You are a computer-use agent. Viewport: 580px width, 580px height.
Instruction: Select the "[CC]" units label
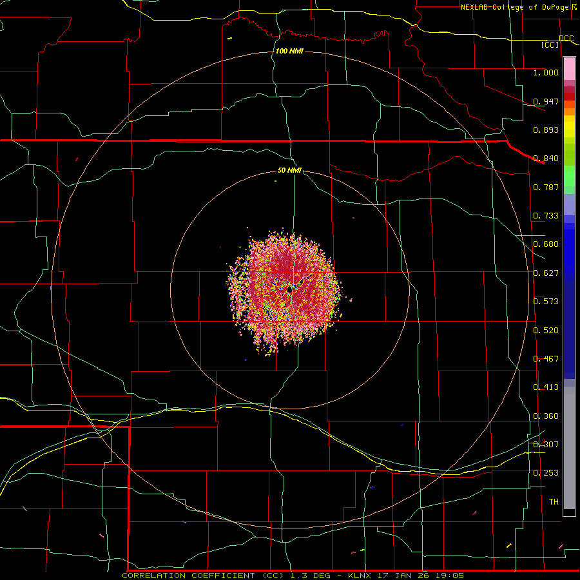tap(550, 44)
